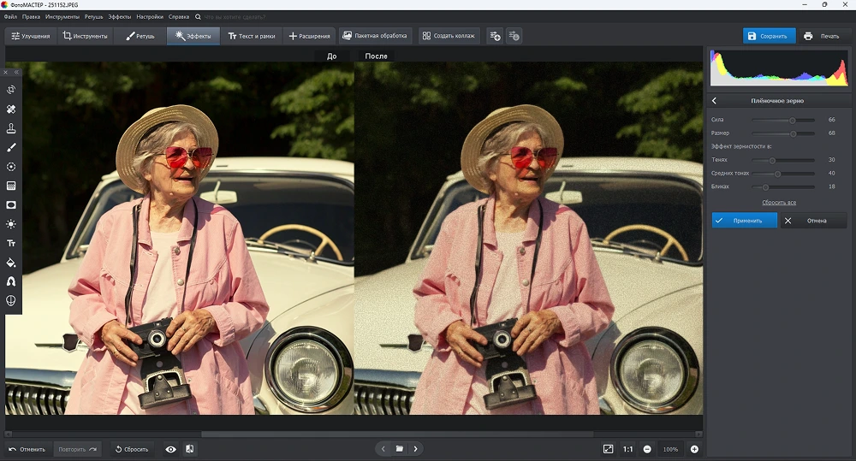This screenshot has height=461, width=856.
Task: Select the healing bandage tool in sidebar
Action: [11, 109]
